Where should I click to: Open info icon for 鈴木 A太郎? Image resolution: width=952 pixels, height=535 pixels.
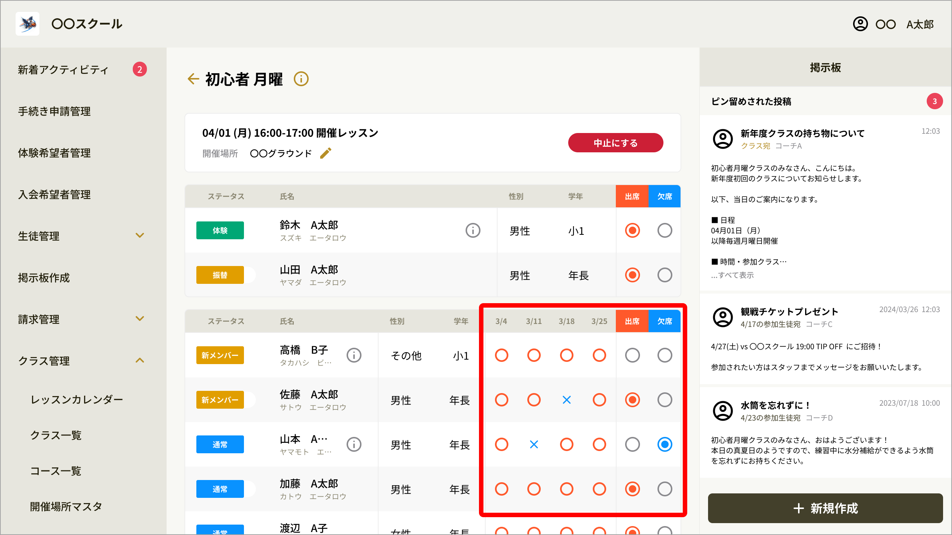[473, 230]
